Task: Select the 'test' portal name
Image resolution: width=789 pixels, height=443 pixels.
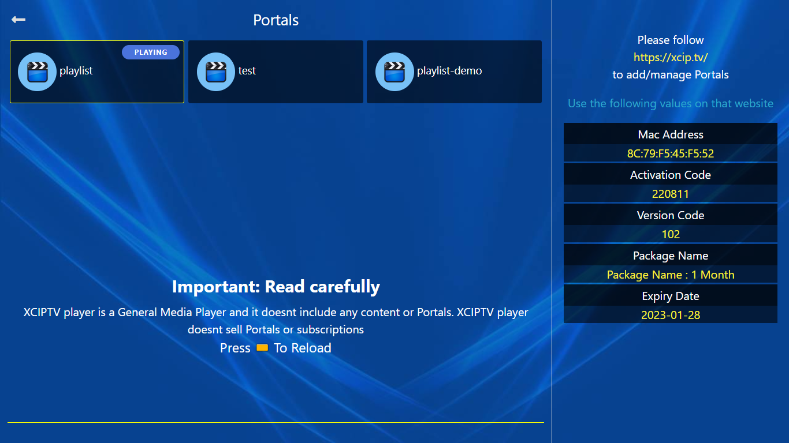Action: coord(247,71)
